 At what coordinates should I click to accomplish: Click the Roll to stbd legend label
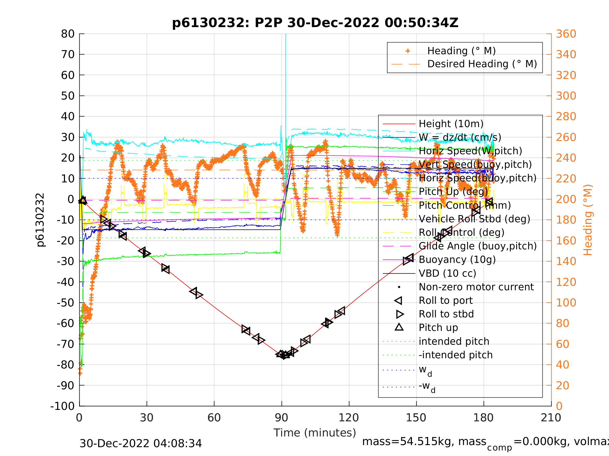tap(446, 314)
